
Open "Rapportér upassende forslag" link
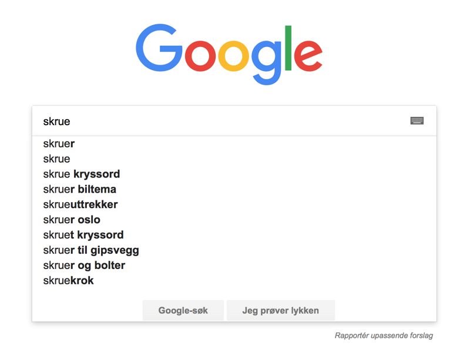click(383, 335)
